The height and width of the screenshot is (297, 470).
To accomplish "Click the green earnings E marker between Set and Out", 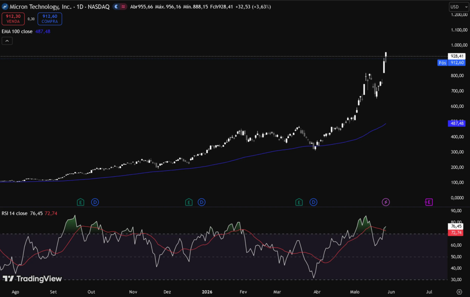I will [x=80, y=202].
